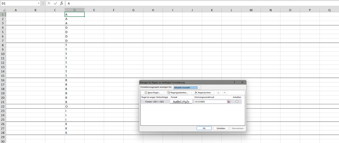This screenshot has width=339, height=143.
Task: Click the AaBbCcYyZz format preview
Action: coord(181,102)
